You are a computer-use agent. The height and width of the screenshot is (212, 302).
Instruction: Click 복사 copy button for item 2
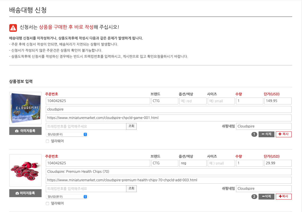[283, 196]
